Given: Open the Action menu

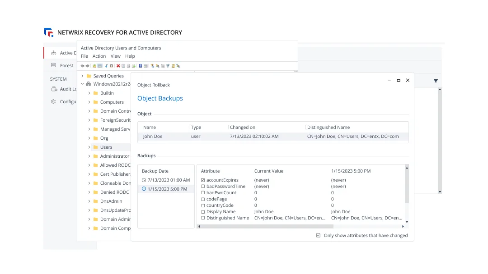Looking at the screenshot, I should 99,56.
